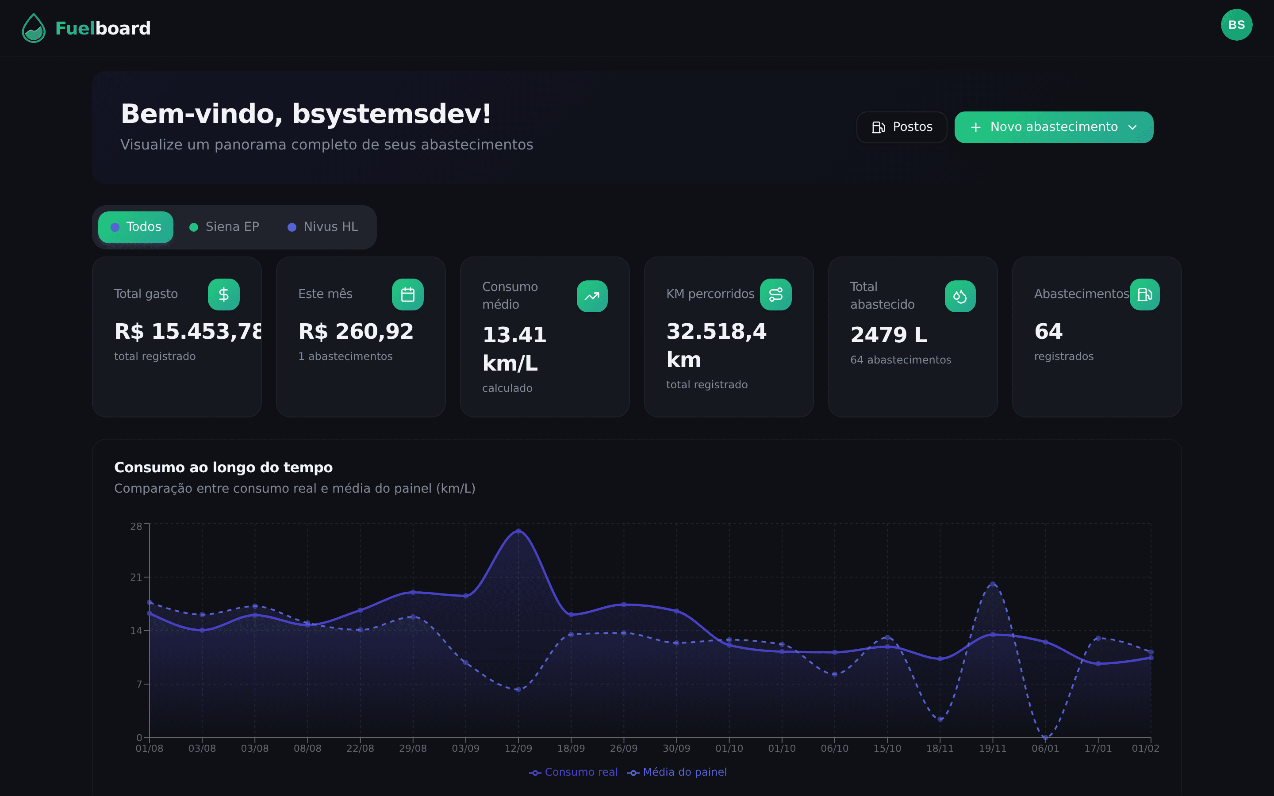Click the gas pump icon inside Postos button
Screen dimensions: 1274x796
coord(878,127)
